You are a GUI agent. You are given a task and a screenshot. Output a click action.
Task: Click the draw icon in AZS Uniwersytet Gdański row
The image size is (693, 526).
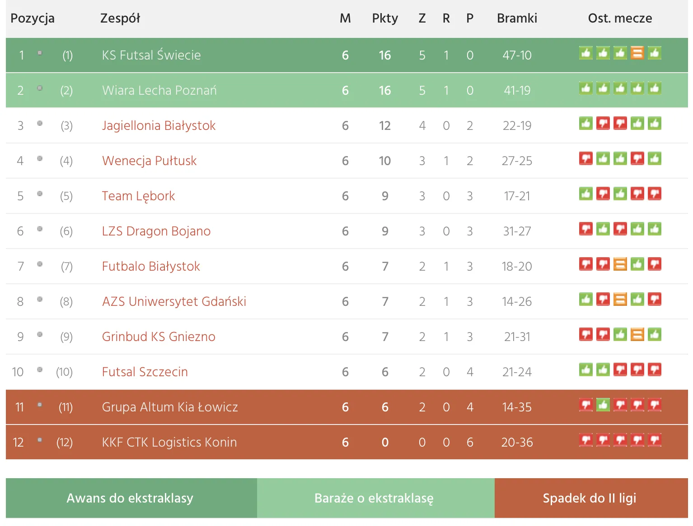point(620,299)
